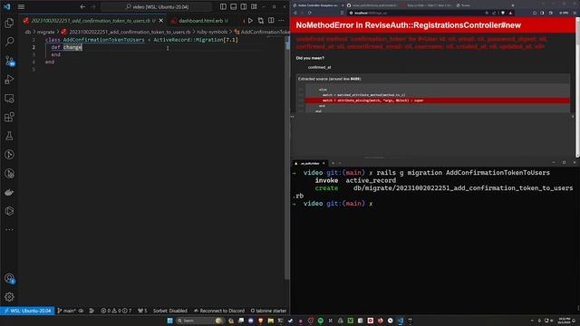The image size is (580, 326).
Task: Expand the ruby-symbols breadcrumb
Action: [211, 33]
